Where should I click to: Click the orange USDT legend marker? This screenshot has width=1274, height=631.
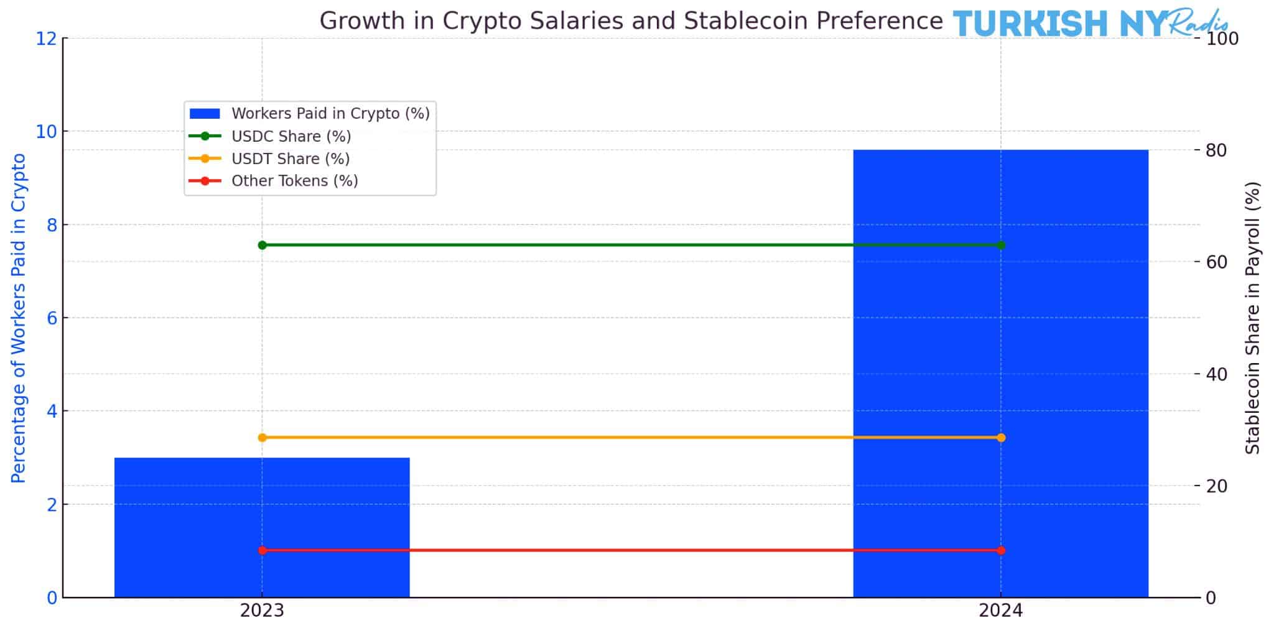(x=205, y=159)
